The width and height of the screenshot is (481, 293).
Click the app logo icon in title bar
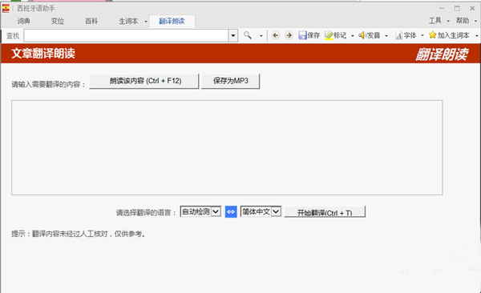(6, 8)
